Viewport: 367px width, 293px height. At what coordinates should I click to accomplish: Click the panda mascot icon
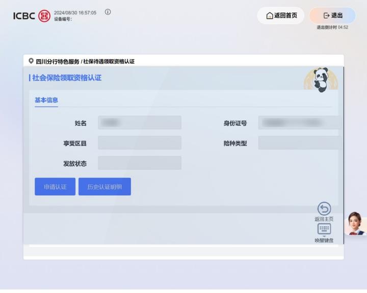tap(320, 80)
